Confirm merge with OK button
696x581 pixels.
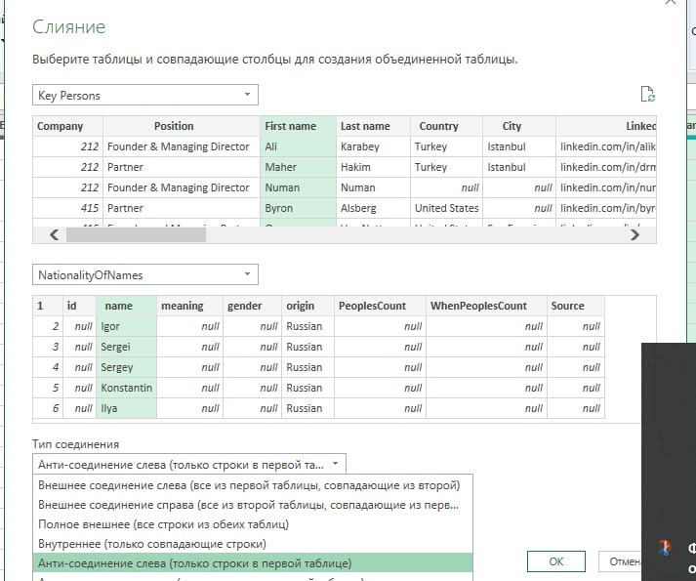tap(556, 561)
